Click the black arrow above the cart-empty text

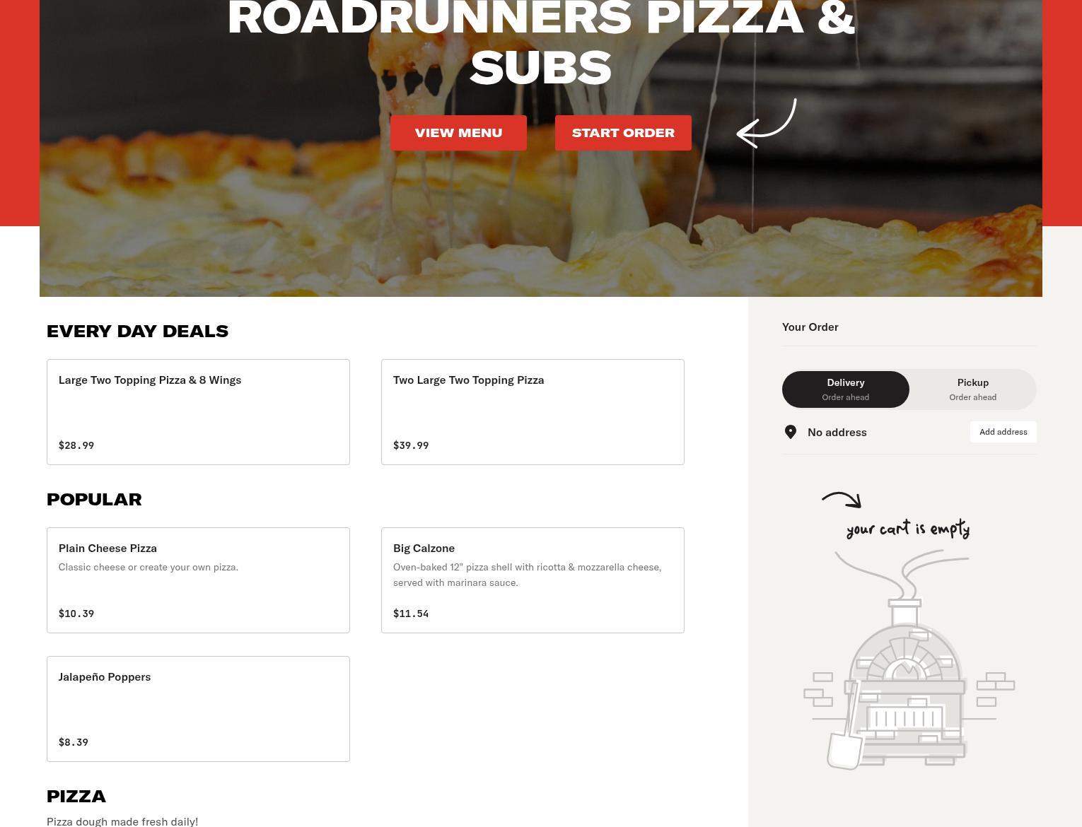[842, 500]
